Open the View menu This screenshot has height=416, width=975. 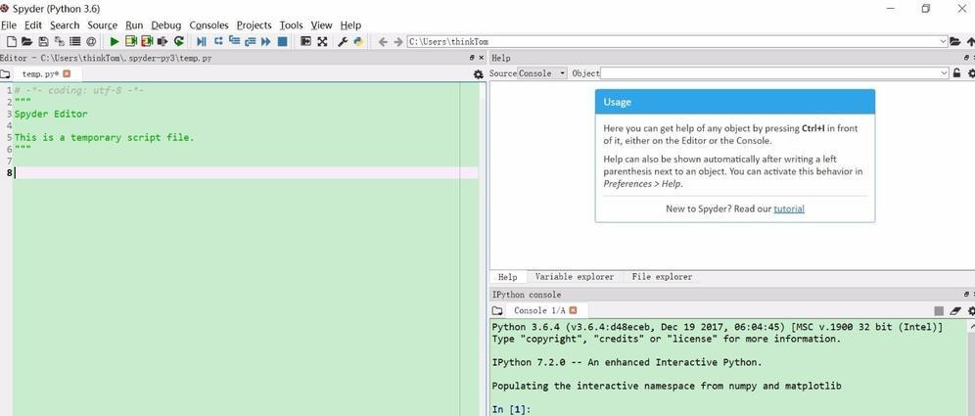321,25
